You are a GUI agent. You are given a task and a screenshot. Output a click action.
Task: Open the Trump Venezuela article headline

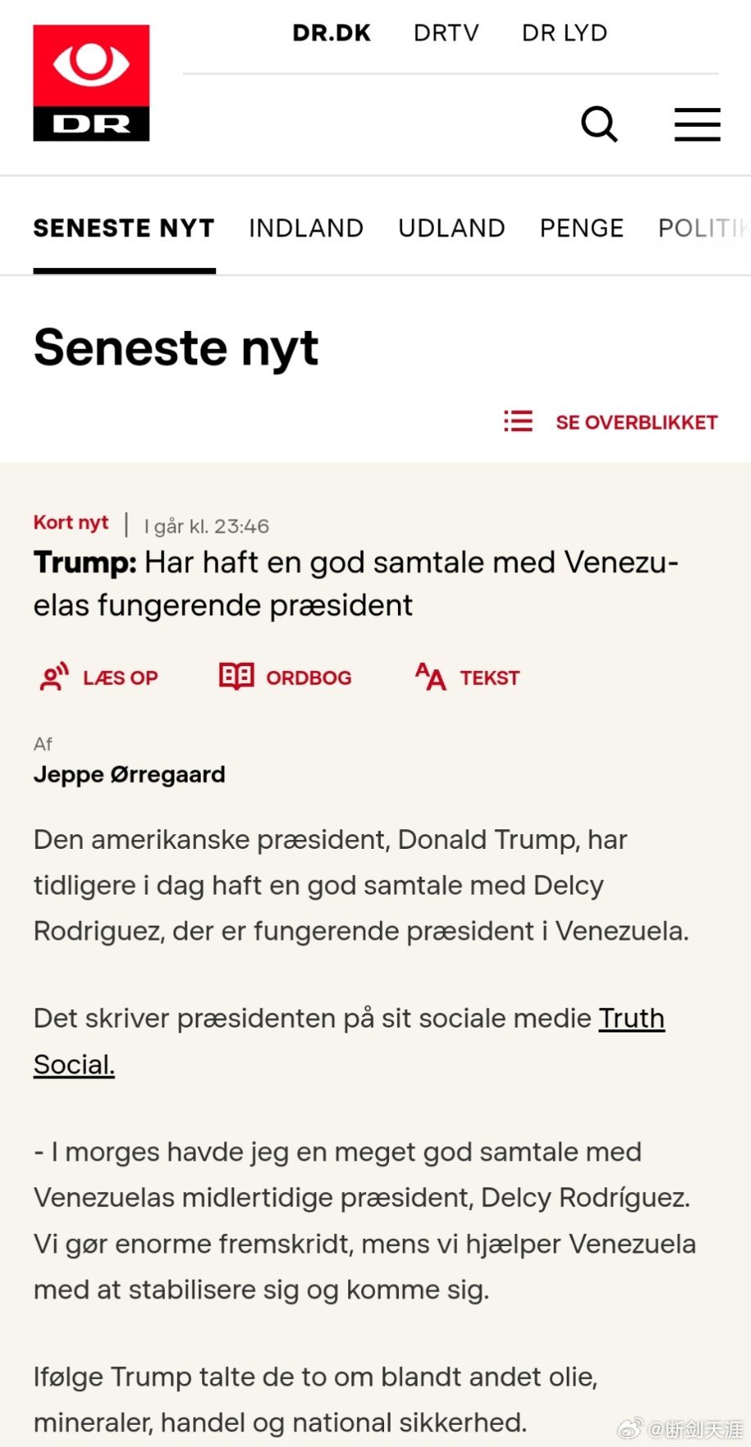(356, 583)
